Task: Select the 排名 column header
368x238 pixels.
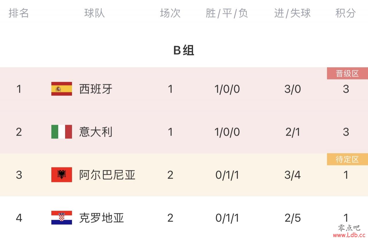Action: pos(19,13)
